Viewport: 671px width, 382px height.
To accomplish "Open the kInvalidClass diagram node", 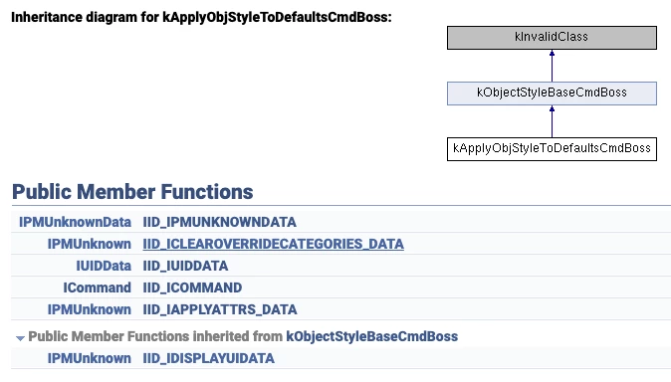I will click(x=552, y=38).
